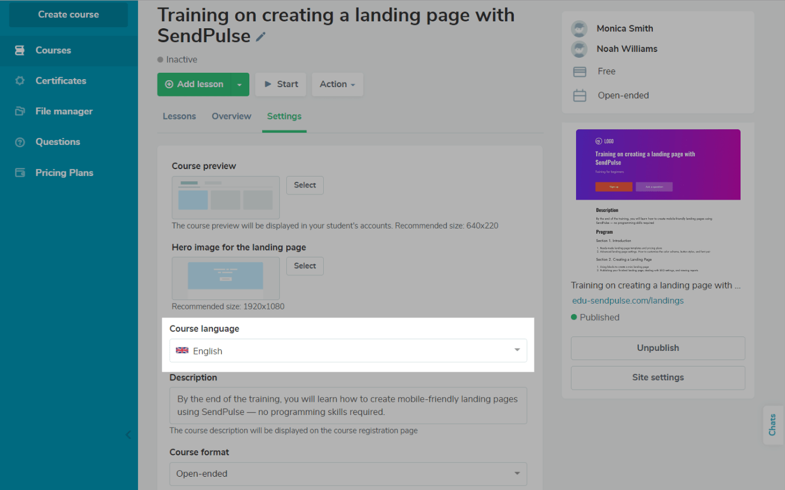Expand the Add lesson dropdown arrow

point(240,84)
